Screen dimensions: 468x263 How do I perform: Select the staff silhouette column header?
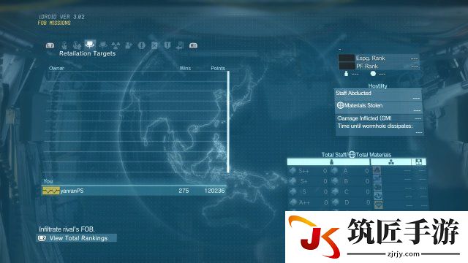(331, 162)
